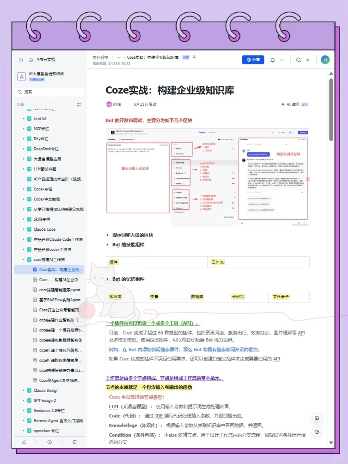Viewport: 348px width, 464px height.
Task: Click the trash icon in sidebar footer
Action: (x=75, y=442)
